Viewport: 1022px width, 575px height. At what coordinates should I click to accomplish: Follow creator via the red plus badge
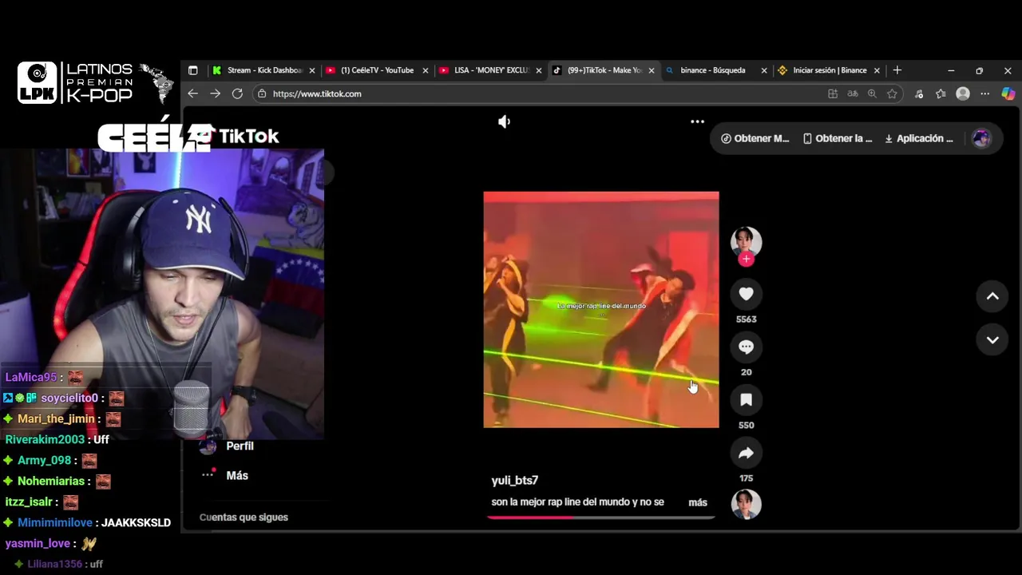[x=746, y=259]
